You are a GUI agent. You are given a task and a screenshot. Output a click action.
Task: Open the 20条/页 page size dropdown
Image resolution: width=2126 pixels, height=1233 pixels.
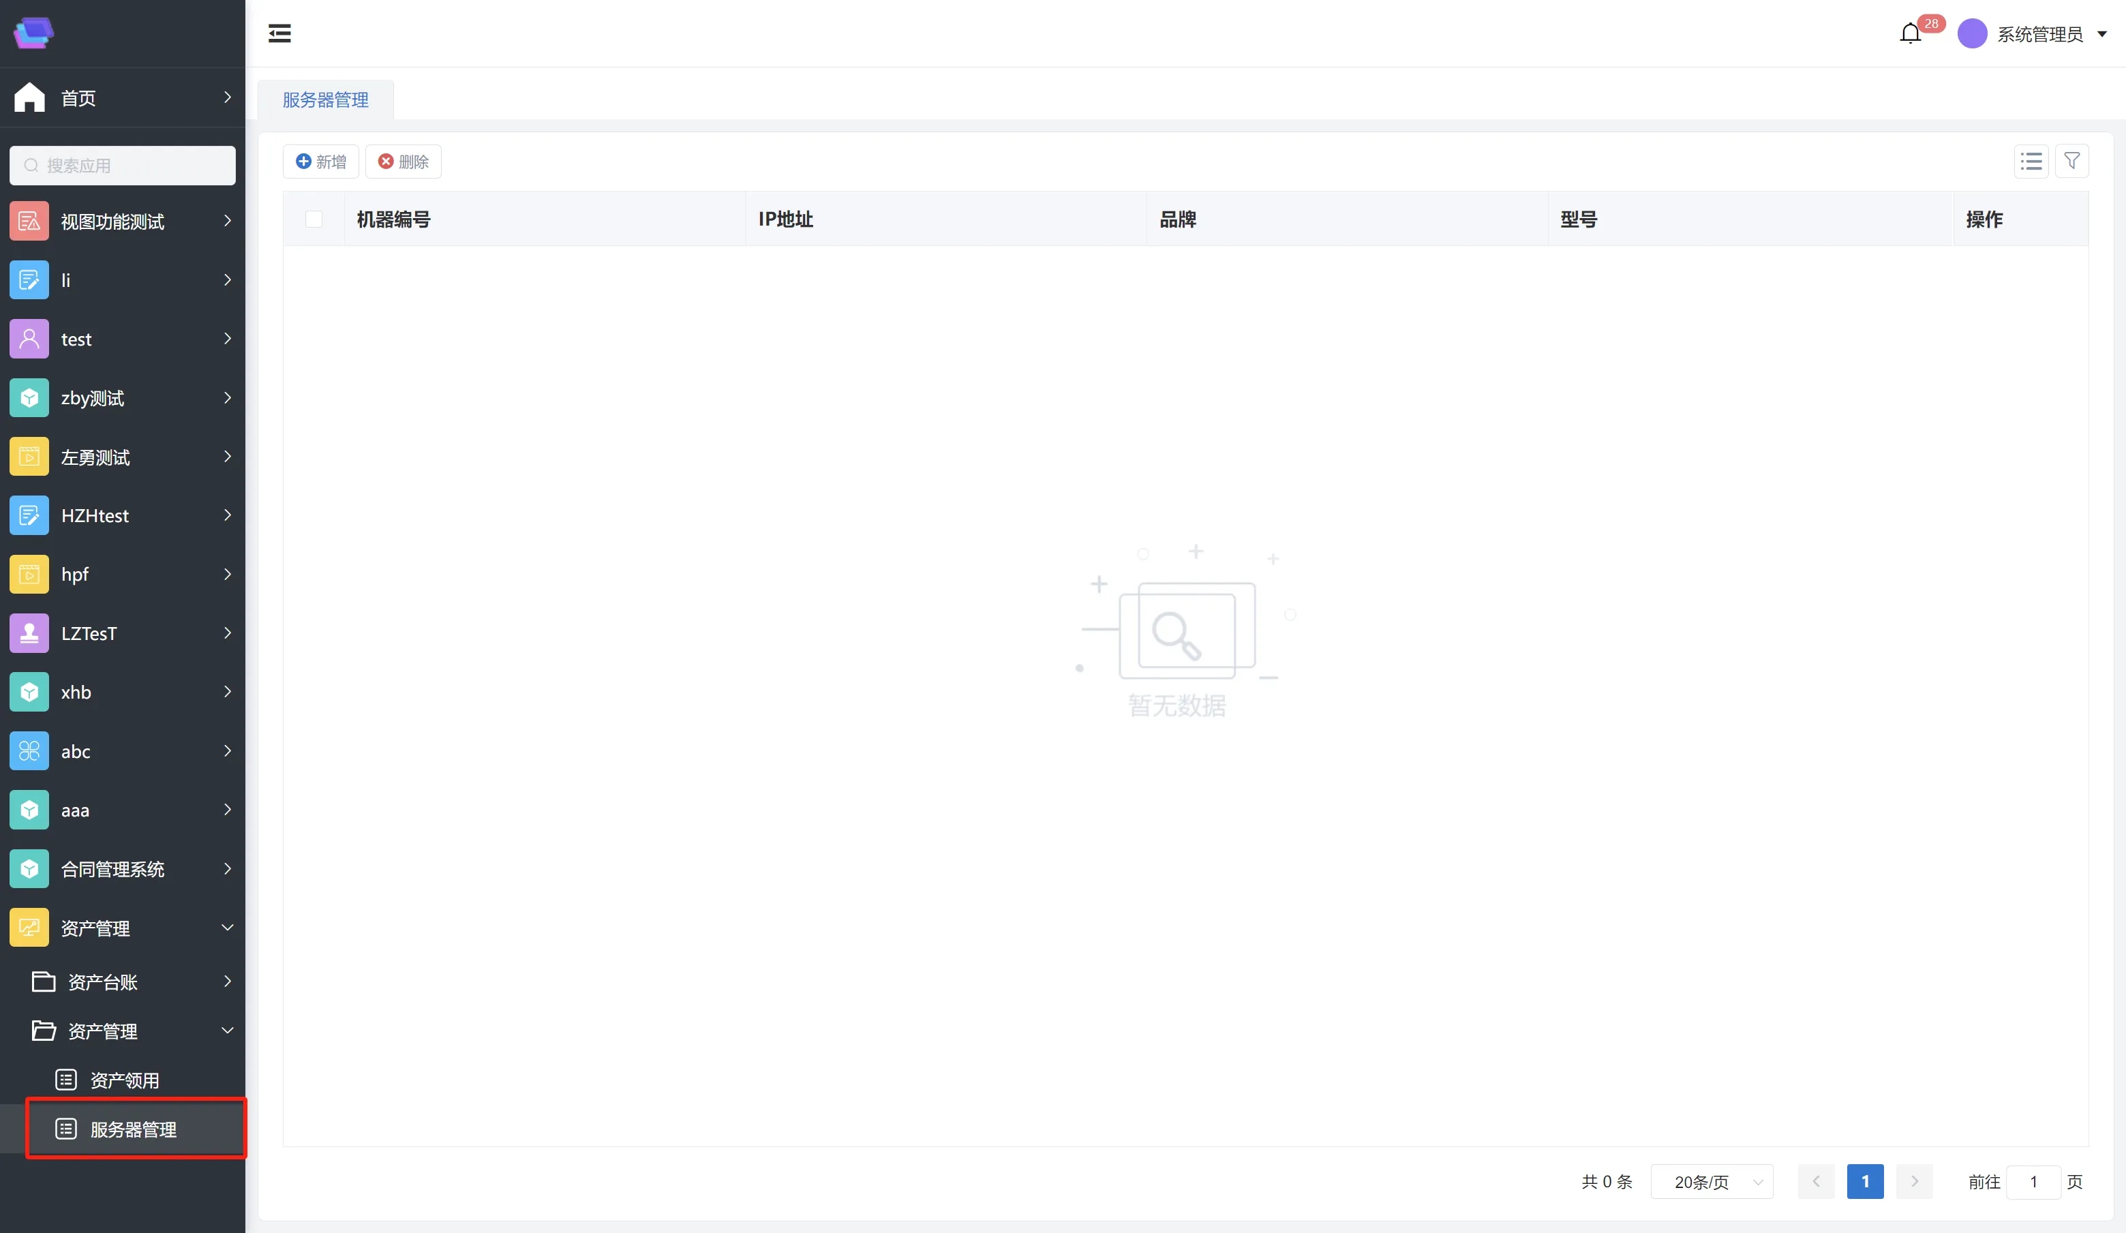point(1712,1182)
